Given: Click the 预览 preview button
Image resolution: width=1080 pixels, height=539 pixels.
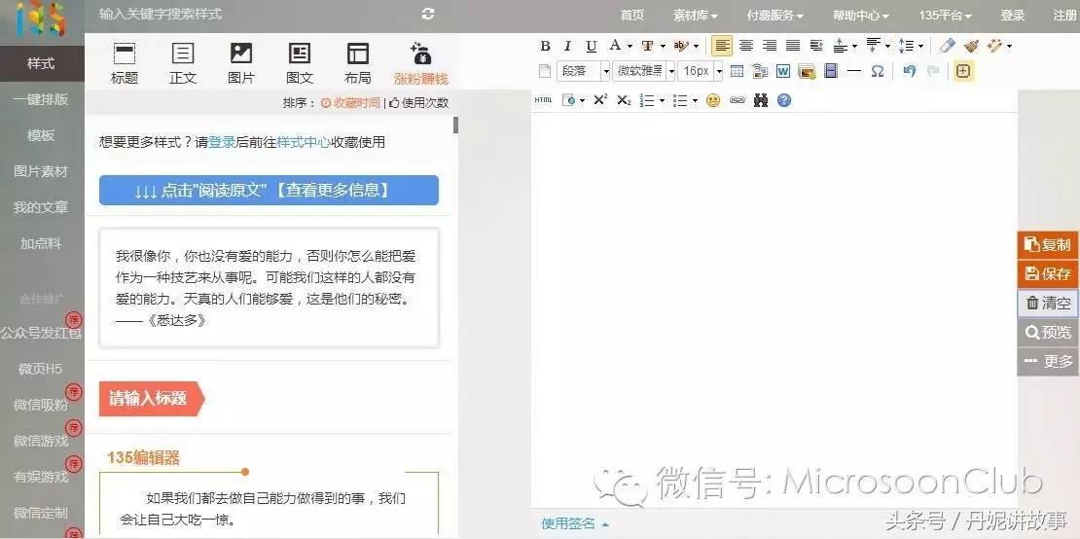Looking at the screenshot, I should coord(1048,333).
